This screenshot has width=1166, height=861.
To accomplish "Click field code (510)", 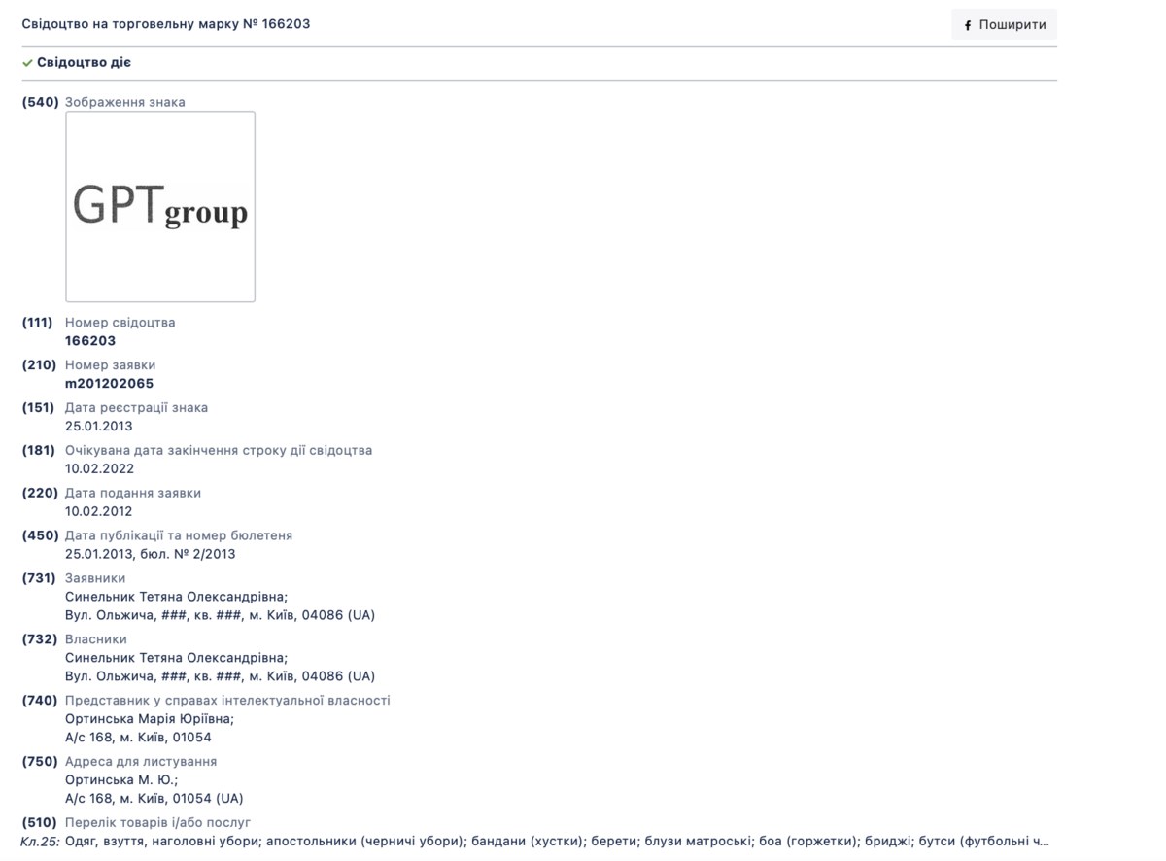I will (40, 823).
